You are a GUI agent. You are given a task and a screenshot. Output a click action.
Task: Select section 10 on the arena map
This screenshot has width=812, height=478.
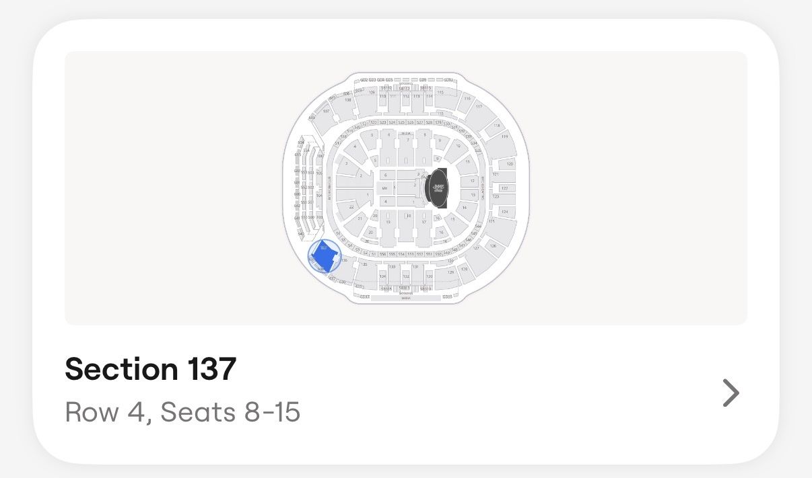point(459,146)
